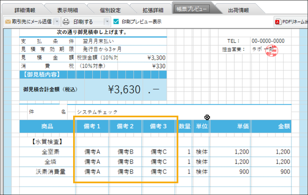The height and width of the screenshot is (195, 308).
Task: Open the 出荷情報 tab
Action: pyautogui.click(x=238, y=10)
